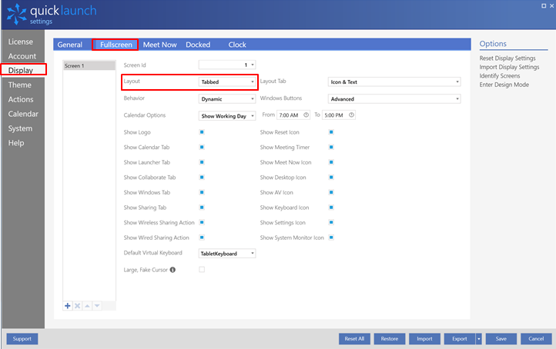Move screen up with arrow icon
This screenshot has width=556, height=349.
[x=87, y=305]
